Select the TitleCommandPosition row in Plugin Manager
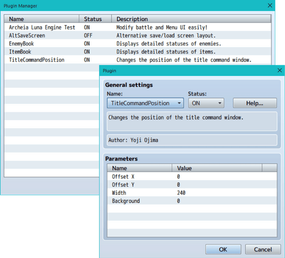285x258 pixels. tap(137, 60)
